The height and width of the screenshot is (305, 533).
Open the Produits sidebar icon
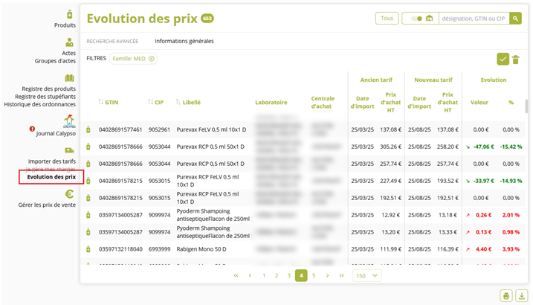(x=70, y=15)
